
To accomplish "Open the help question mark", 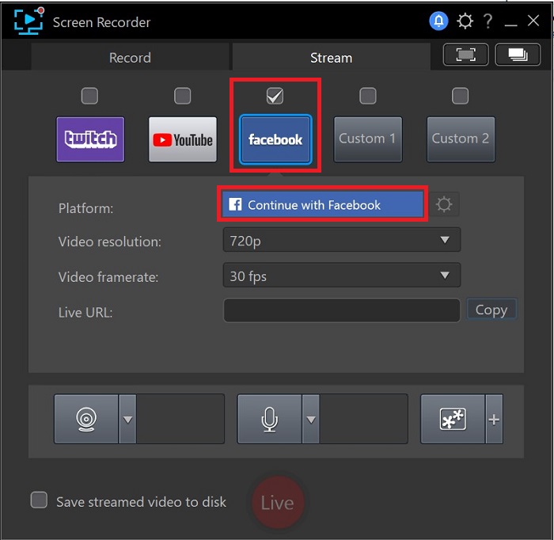I will (x=488, y=21).
